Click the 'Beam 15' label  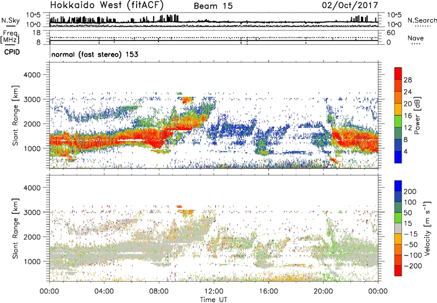coord(213,6)
